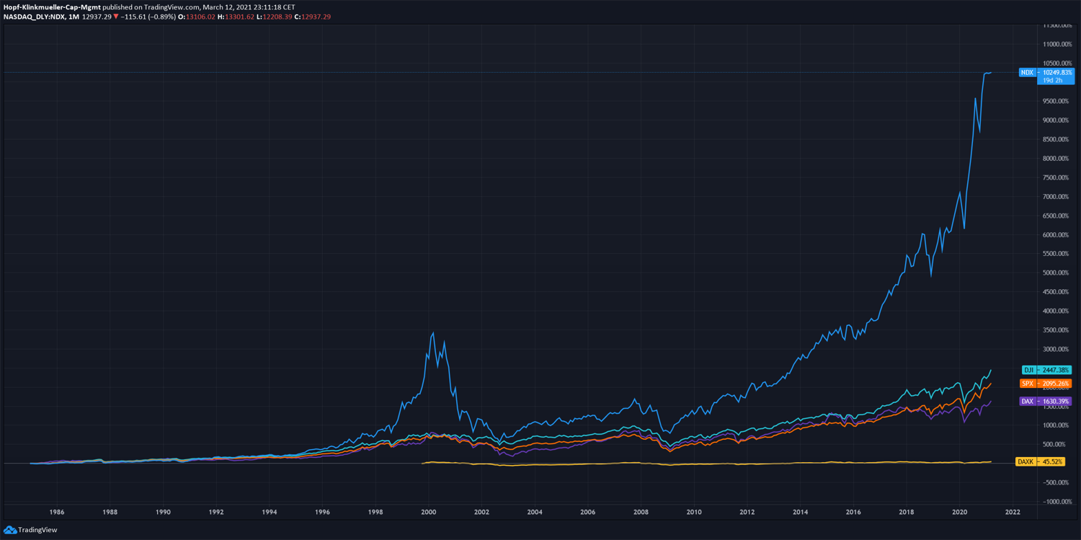Click the 1988 year on time axis
Image resolution: width=1081 pixels, height=540 pixels.
[x=110, y=512]
